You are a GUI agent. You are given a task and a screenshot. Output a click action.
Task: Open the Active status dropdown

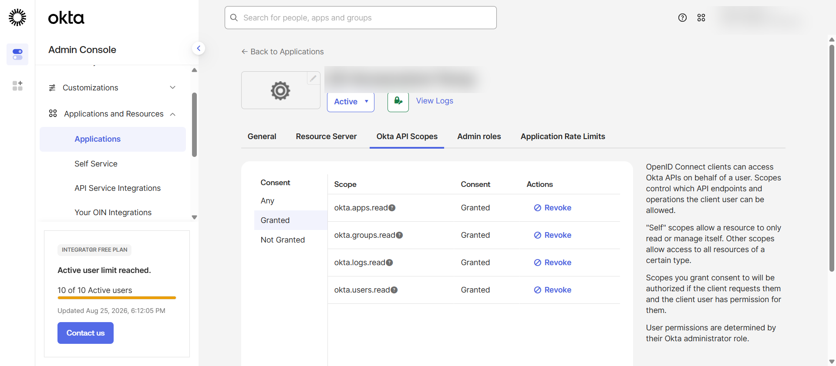(351, 102)
